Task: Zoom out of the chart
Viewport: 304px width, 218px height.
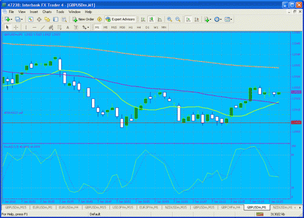Action: 178,19
